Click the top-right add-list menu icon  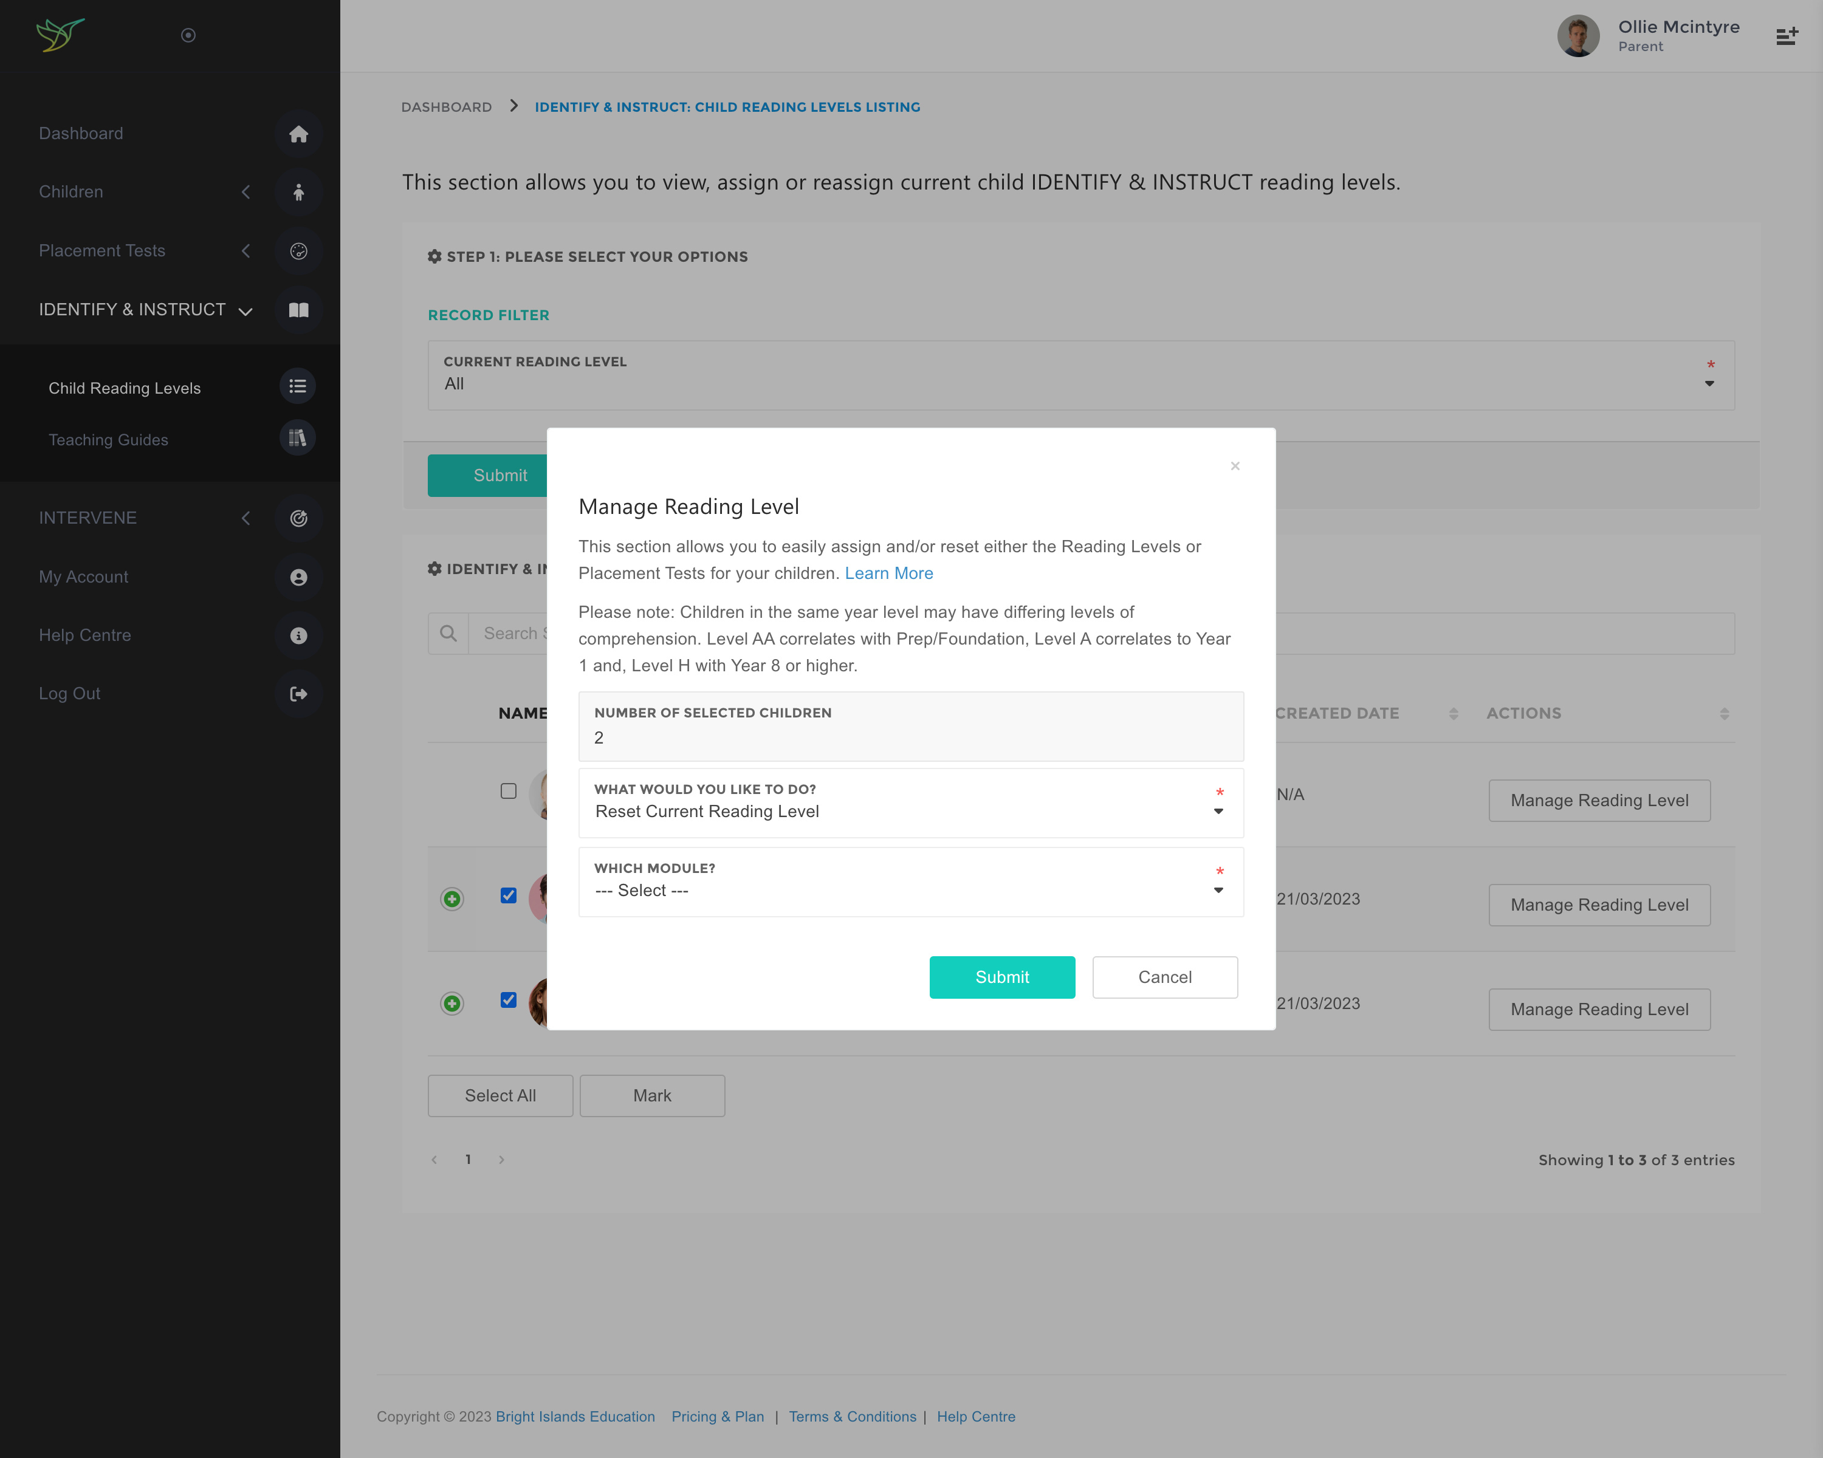click(1786, 35)
